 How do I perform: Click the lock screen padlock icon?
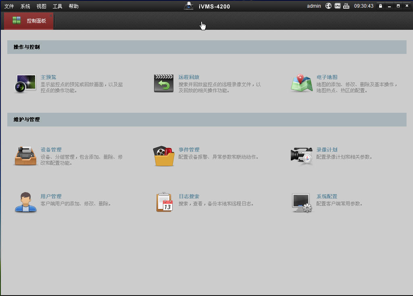click(x=380, y=6)
